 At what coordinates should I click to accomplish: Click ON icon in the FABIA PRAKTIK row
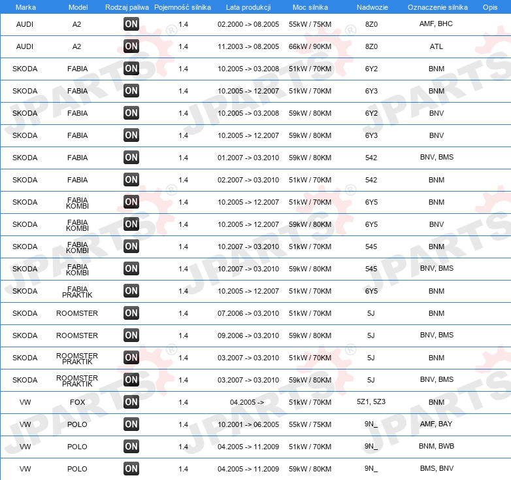[x=131, y=290]
